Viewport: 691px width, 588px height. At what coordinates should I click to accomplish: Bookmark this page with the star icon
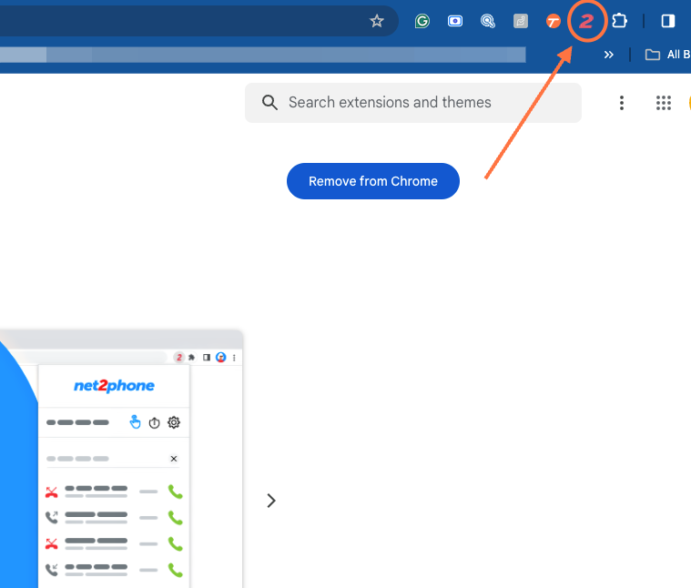click(377, 21)
